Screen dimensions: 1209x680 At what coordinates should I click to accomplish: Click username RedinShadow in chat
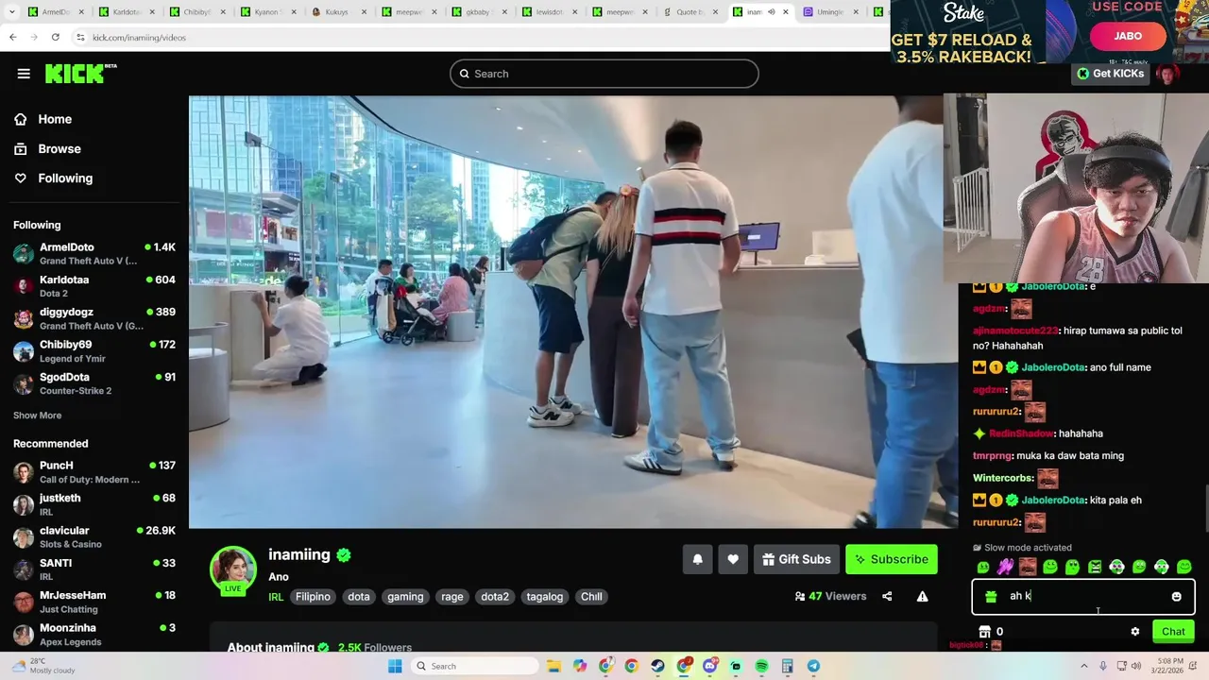click(1021, 433)
